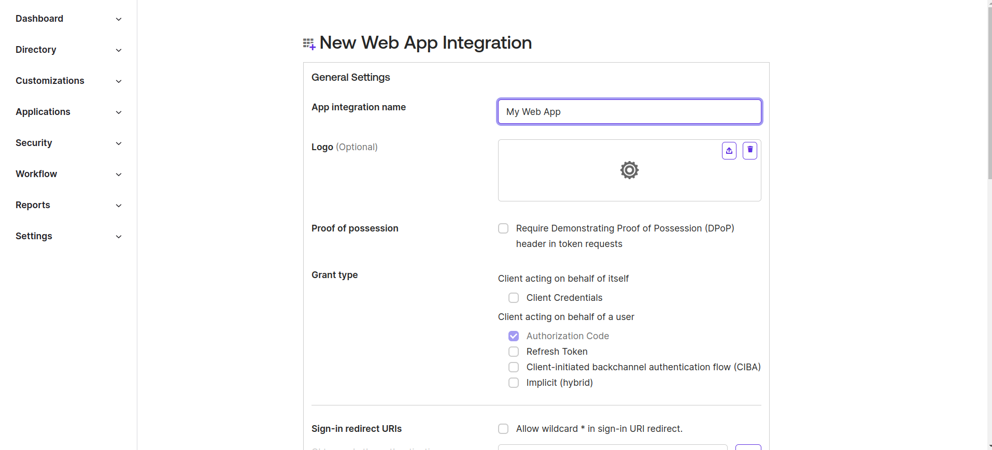This screenshot has width=992, height=450.
Task: Enable the Refresh Token grant type
Action: click(514, 352)
